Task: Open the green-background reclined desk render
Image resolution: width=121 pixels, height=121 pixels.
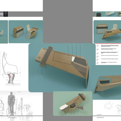Action: [73, 103]
